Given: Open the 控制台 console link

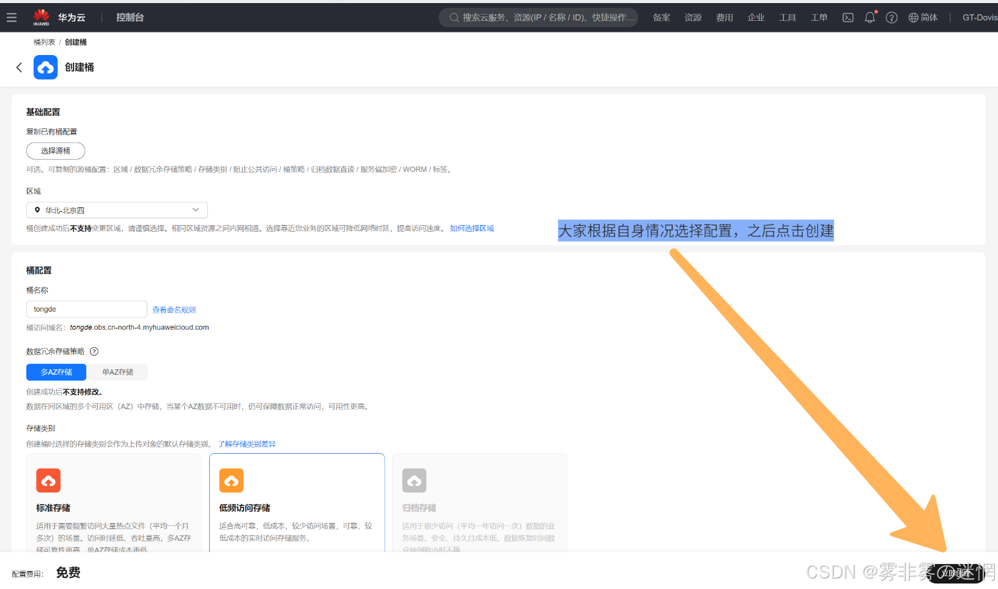Looking at the screenshot, I should (130, 18).
